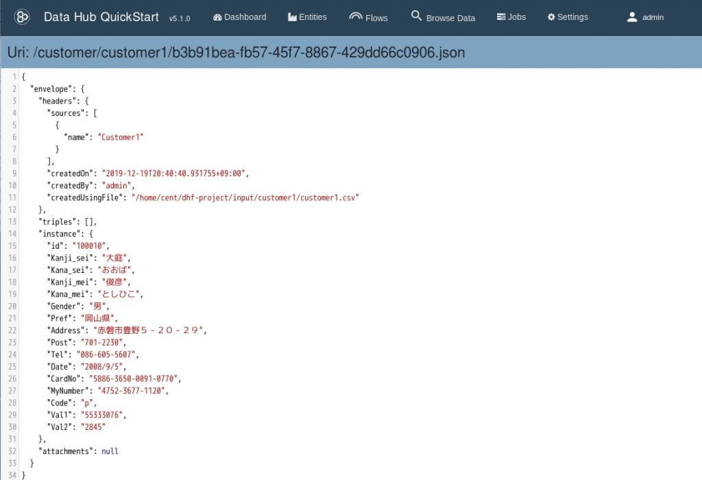The width and height of the screenshot is (702, 480).
Task: Click the createdOn timestamp value
Action: click(175, 173)
